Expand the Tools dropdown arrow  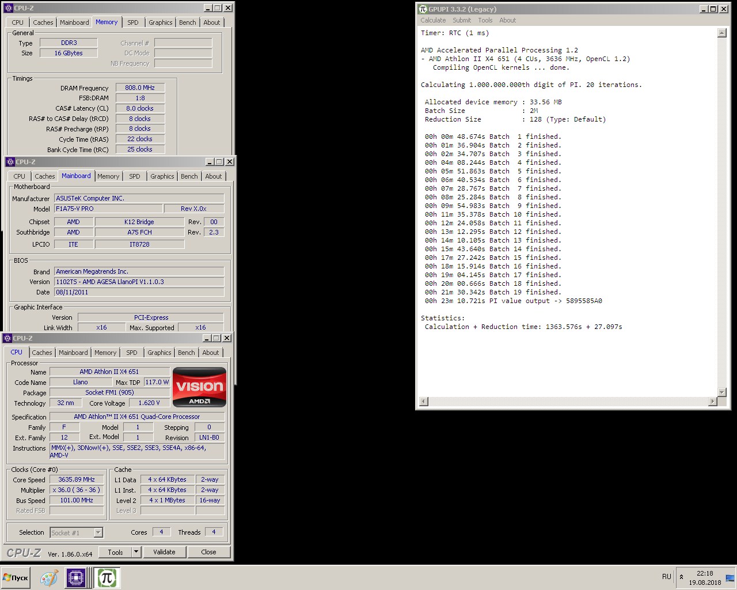136,552
